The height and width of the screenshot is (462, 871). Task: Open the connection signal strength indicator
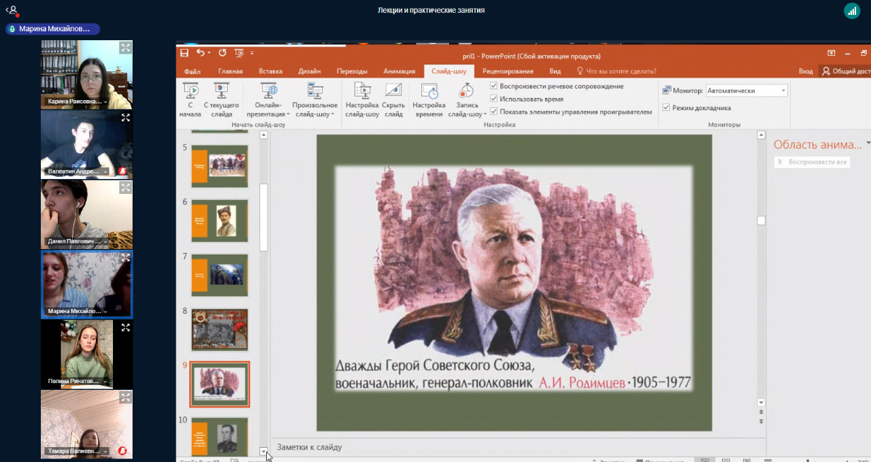[852, 10]
